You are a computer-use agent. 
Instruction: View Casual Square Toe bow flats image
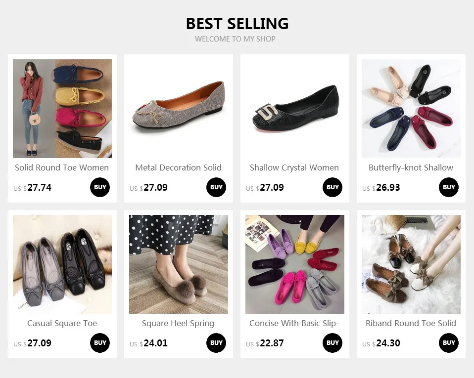coord(62,264)
